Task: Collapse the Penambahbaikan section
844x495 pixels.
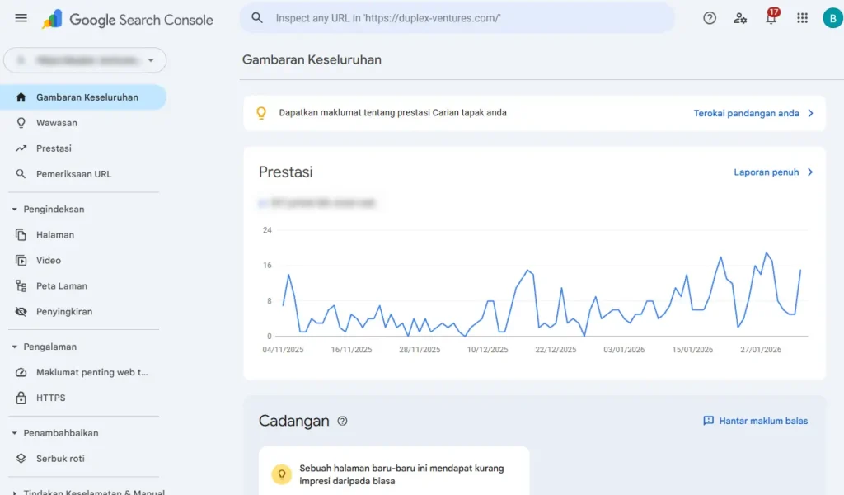Action: coord(15,433)
